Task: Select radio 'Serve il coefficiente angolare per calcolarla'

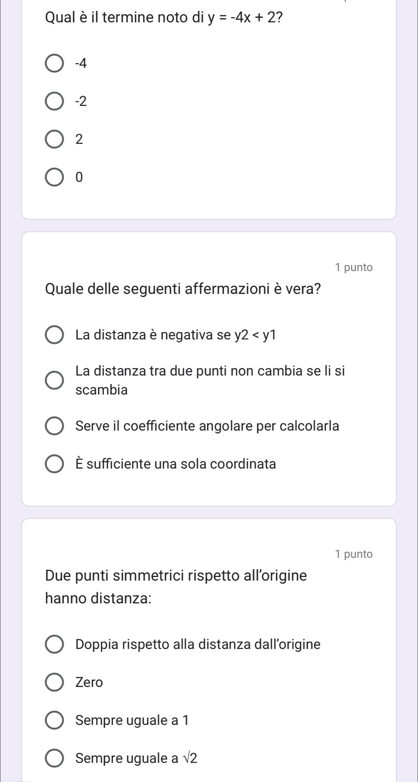Action: [54, 426]
